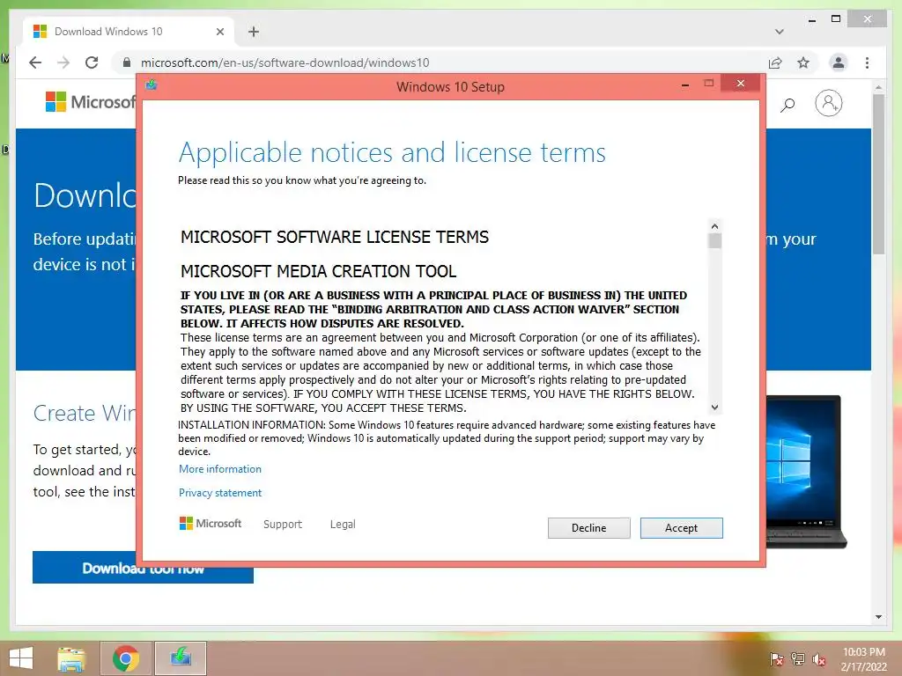The width and height of the screenshot is (902, 676).
Task: Click the Chrome page scrollbar thumb
Action: coord(878,173)
